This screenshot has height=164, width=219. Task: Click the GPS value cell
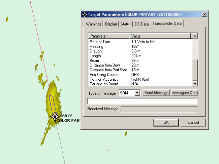click(x=135, y=75)
